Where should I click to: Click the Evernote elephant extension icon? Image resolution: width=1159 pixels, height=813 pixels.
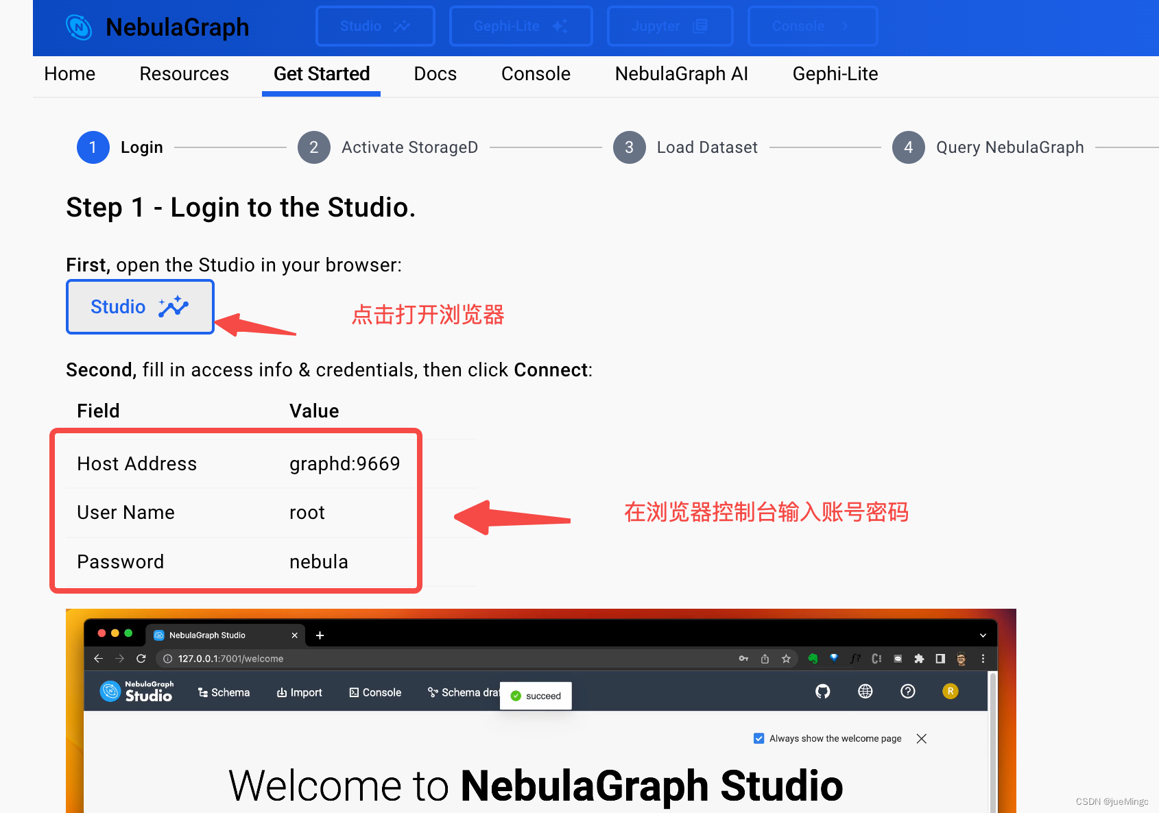point(813,659)
